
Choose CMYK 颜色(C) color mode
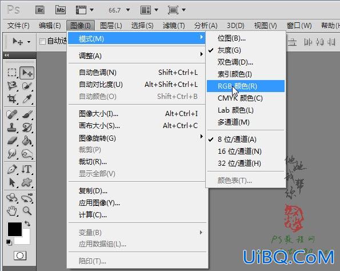[x=246, y=98]
